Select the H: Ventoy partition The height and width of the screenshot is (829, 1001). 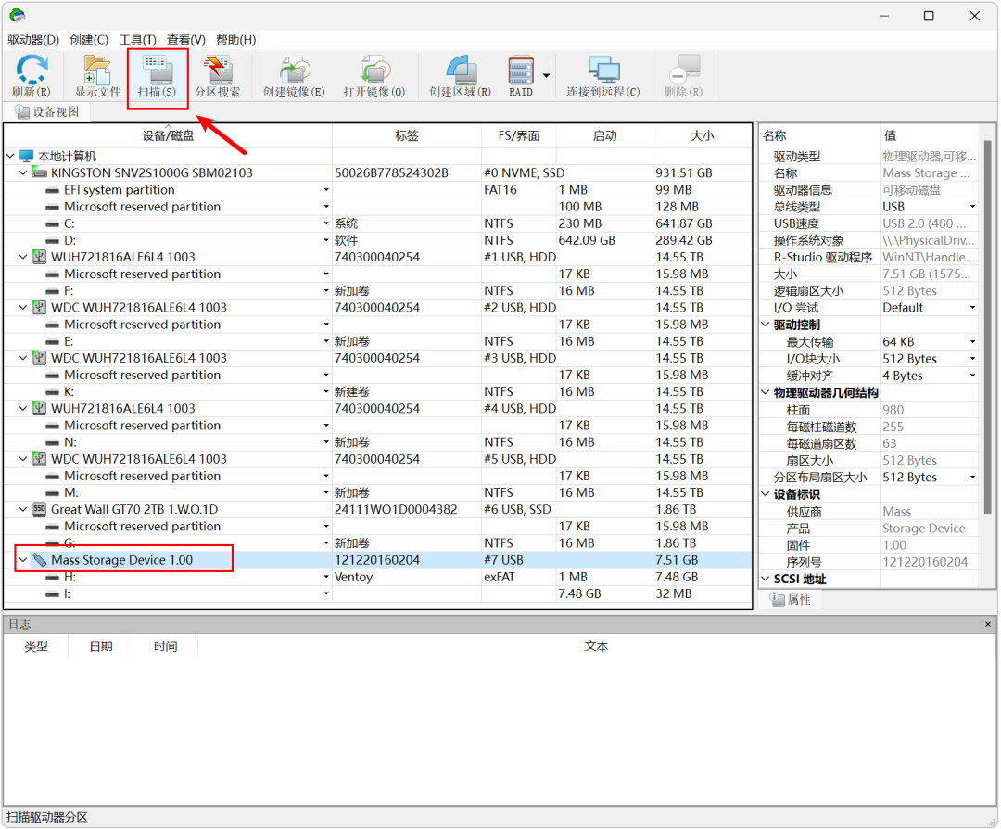point(376,577)
